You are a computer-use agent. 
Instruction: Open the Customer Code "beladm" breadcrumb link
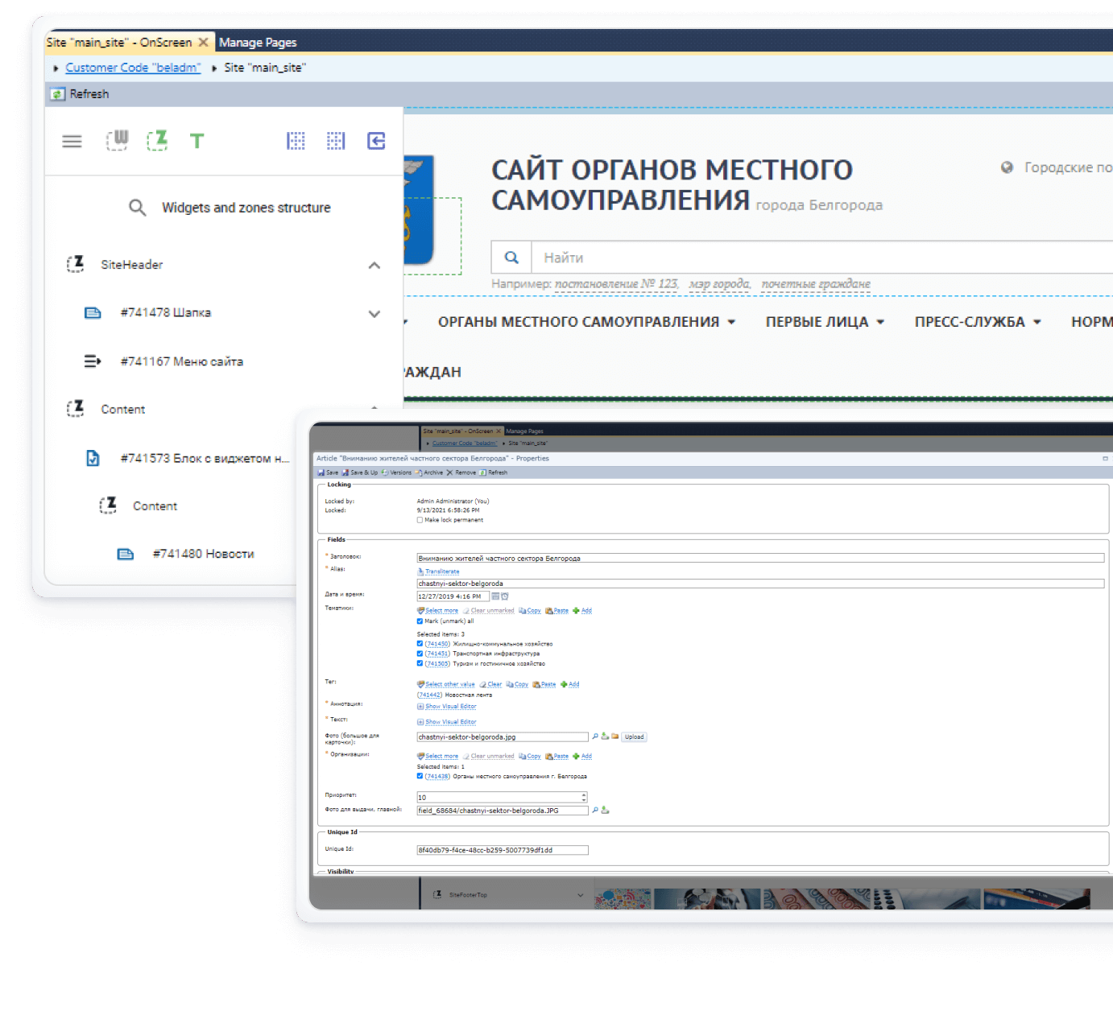point(133,68)
